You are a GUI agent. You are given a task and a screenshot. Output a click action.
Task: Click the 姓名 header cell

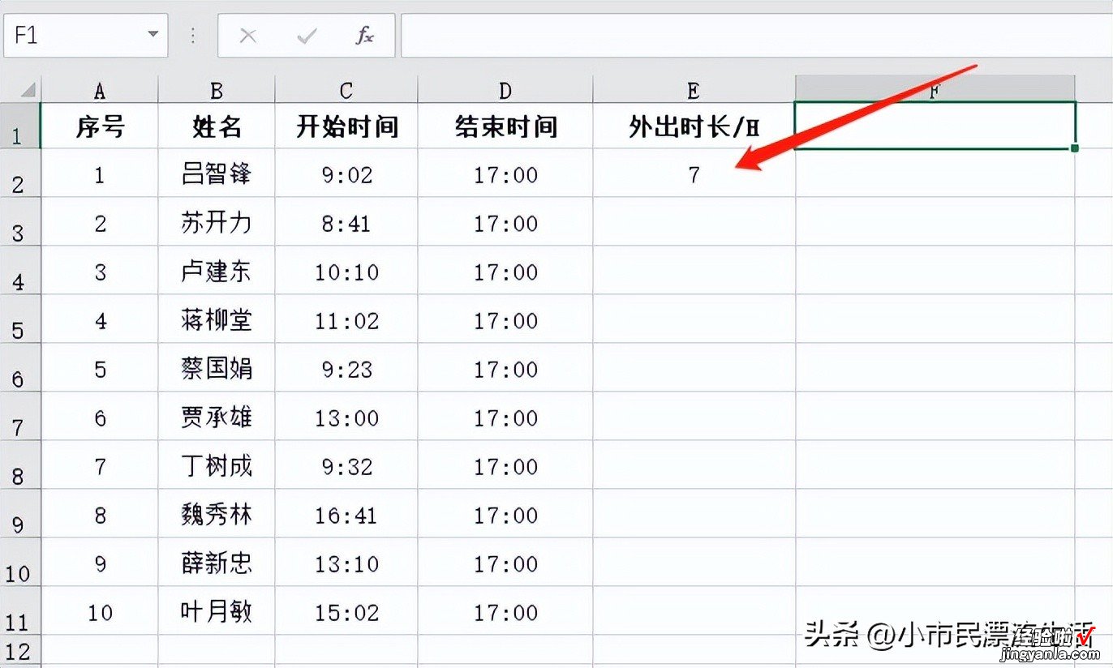pos(217,126)
